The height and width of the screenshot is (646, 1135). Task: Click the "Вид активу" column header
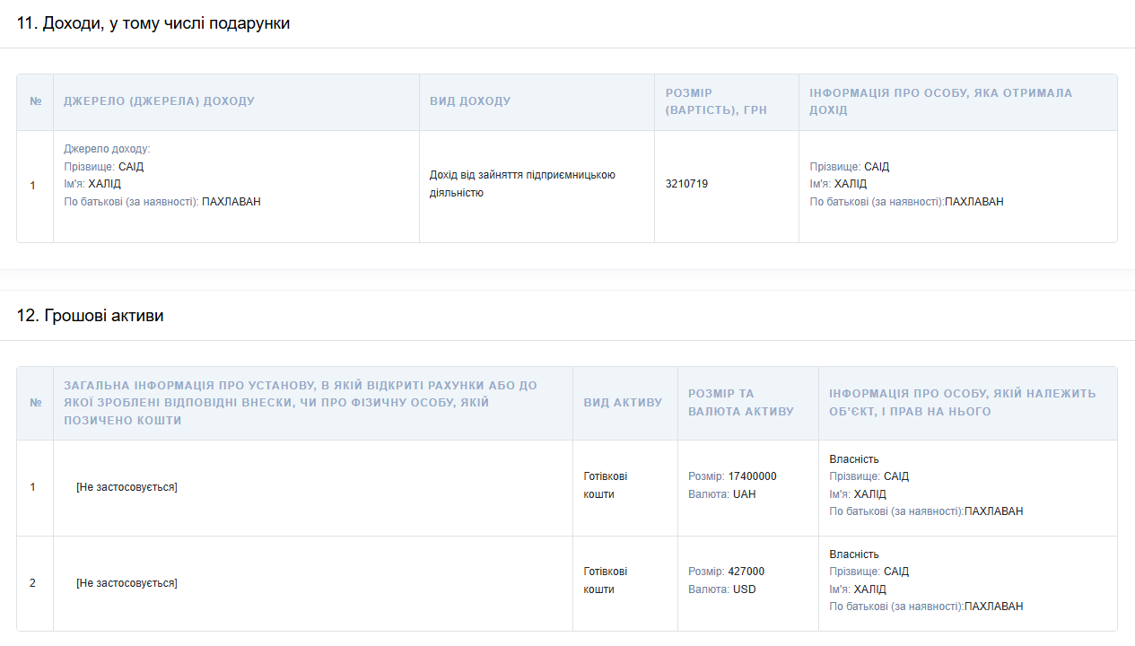pos(623,403)
